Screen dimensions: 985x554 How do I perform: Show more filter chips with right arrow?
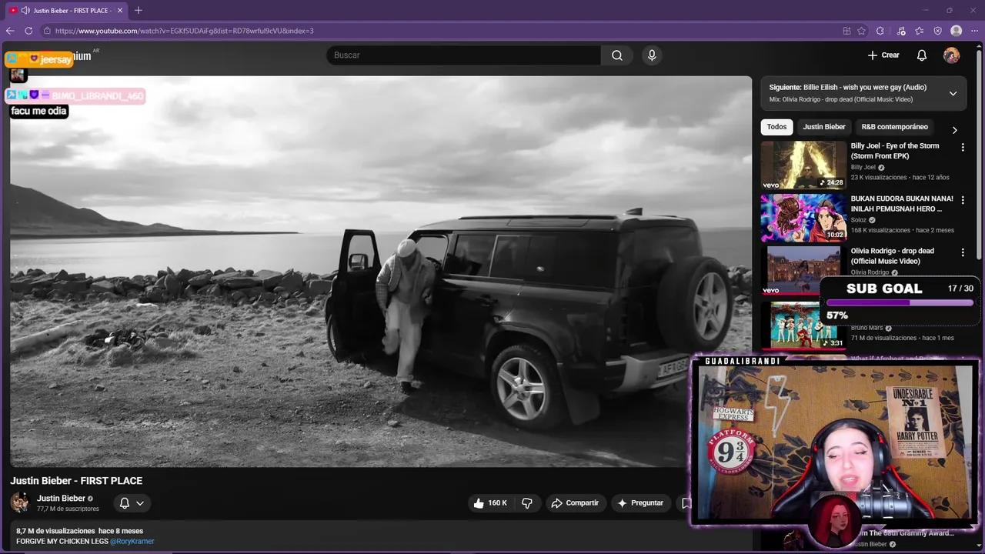pyautogui.click(x=954, y=130)
